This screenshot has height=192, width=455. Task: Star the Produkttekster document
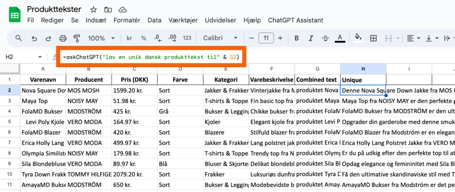click(93, 10)
